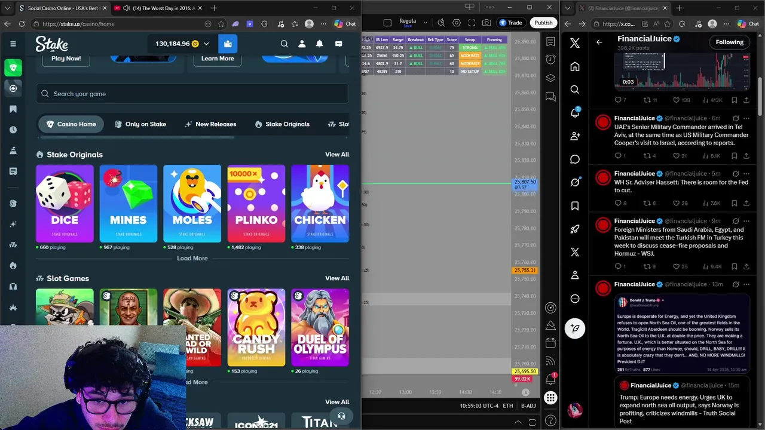Image resolution: width=765 pixels, height=430 pixels.
Task: Bookmark the UAE Military Commander post
Action: point(735,156)
